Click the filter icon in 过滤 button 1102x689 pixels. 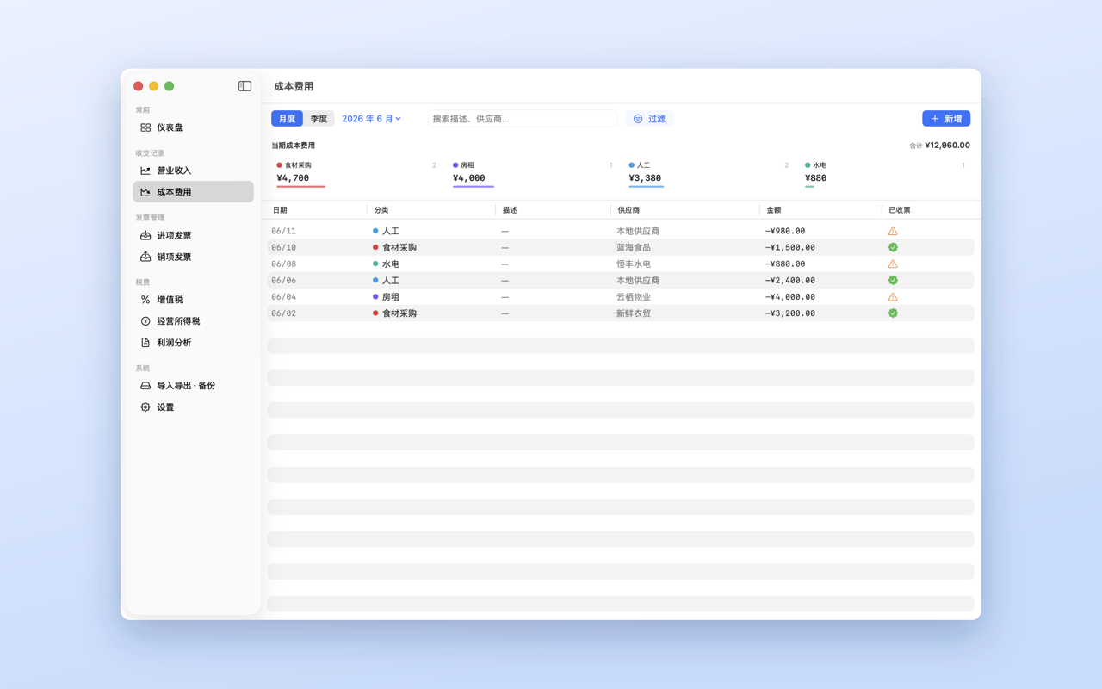(x=638, y=119)
